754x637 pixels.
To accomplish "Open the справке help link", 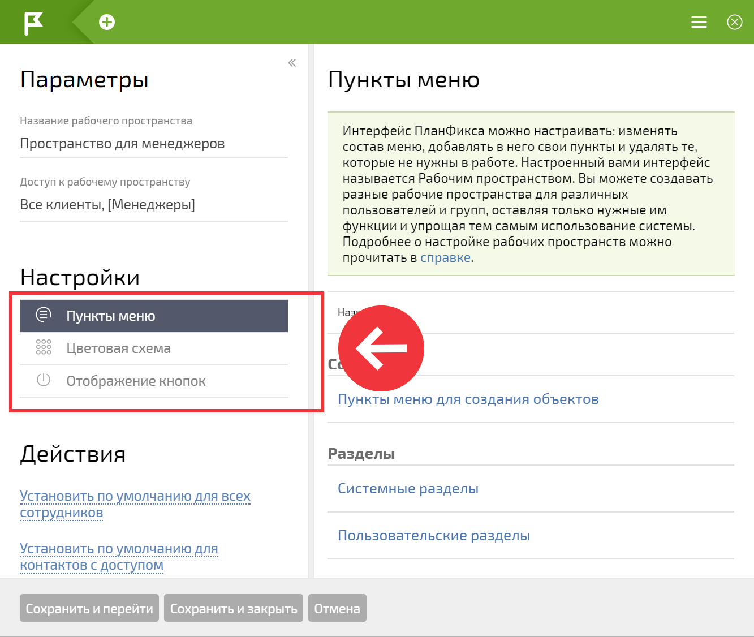I will tap(445, 258).
